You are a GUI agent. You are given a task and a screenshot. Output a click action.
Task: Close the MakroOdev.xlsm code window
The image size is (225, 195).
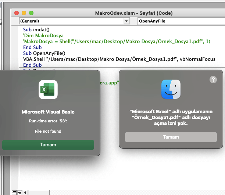(x=17, y=13)
